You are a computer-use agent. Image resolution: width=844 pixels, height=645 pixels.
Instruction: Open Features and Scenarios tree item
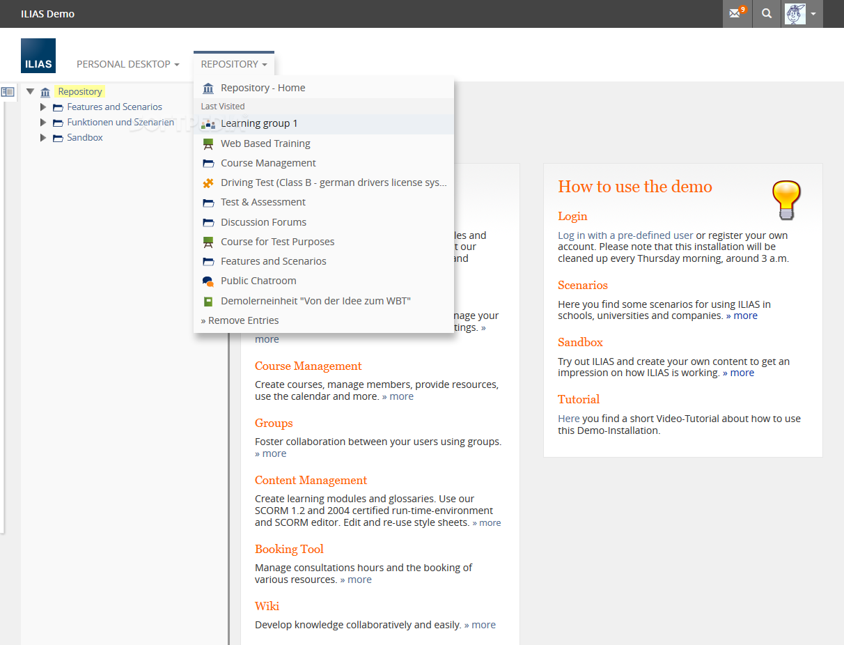[114, 107]
